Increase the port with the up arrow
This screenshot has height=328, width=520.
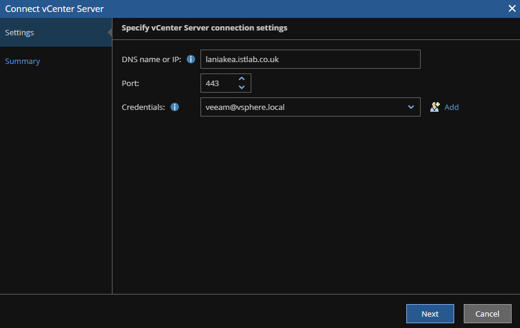click(242, 79)
